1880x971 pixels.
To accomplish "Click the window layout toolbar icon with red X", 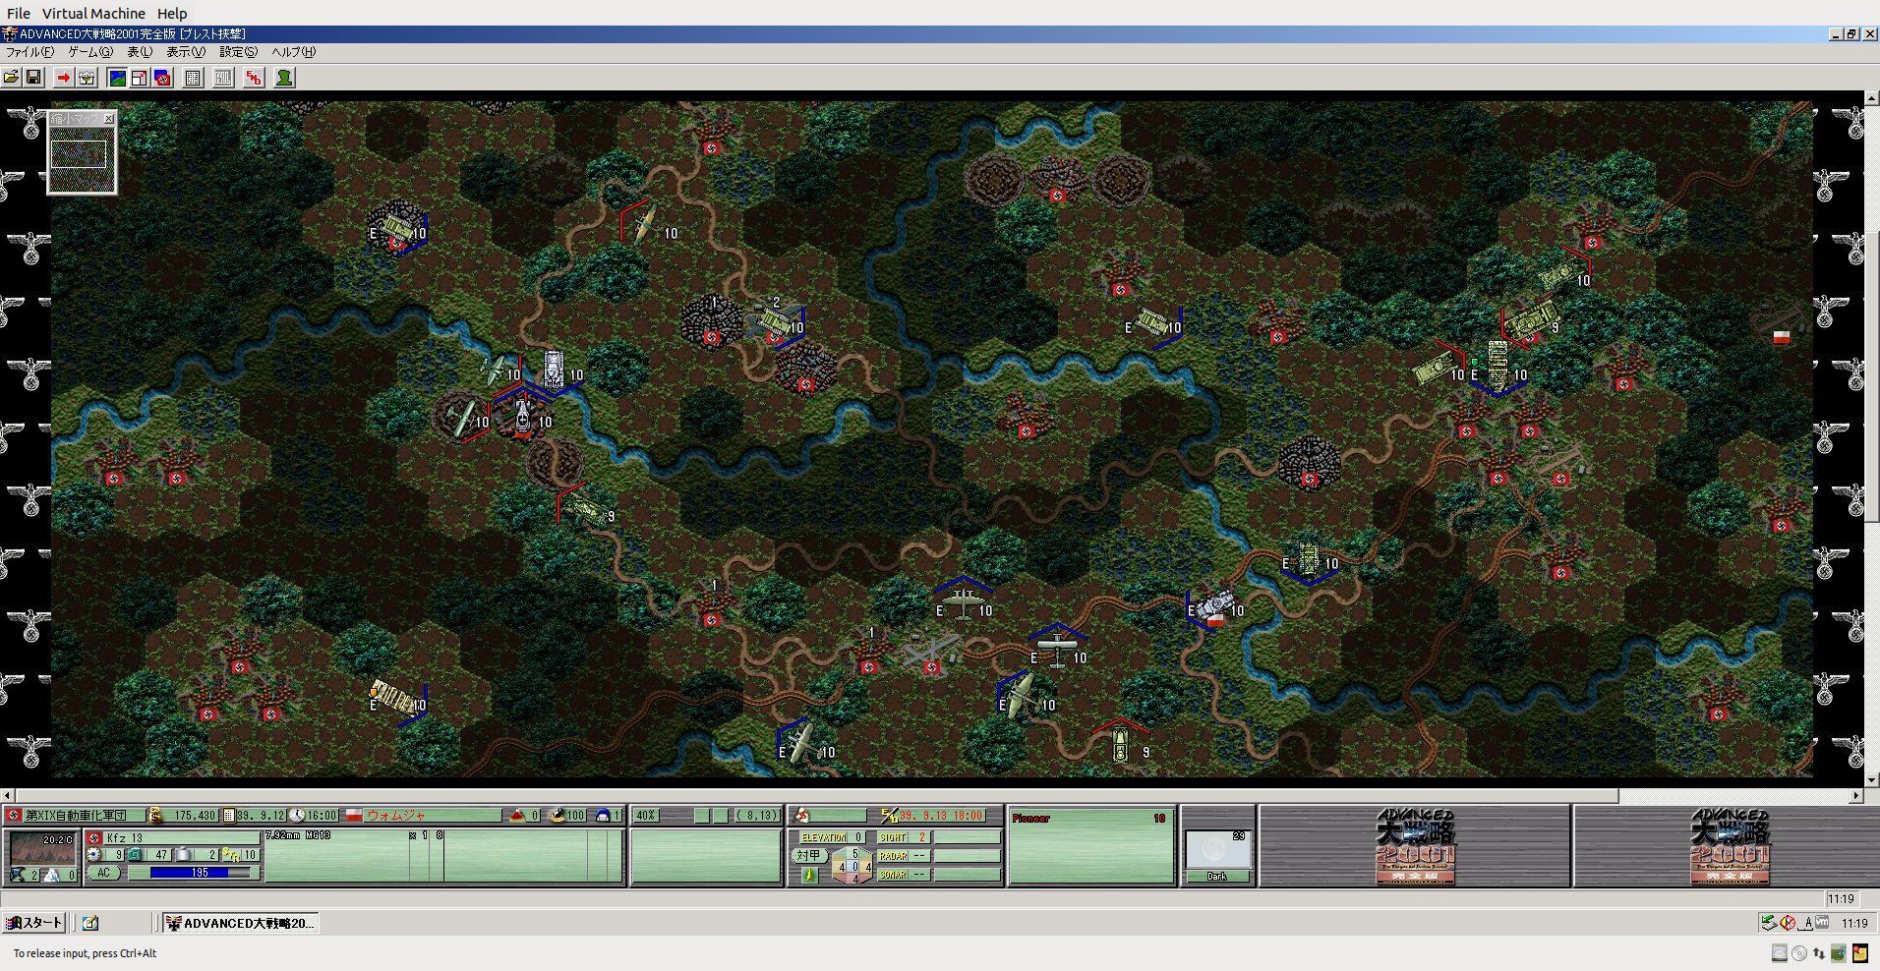I will pos(140,78).
